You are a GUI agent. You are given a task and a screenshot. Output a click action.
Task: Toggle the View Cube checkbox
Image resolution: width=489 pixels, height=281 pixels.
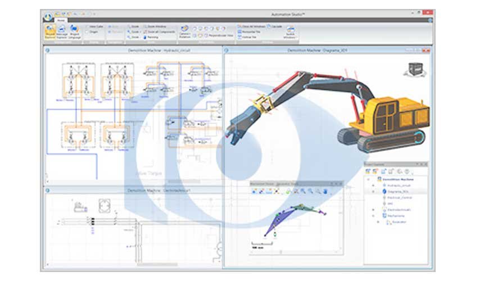(87, 26)
